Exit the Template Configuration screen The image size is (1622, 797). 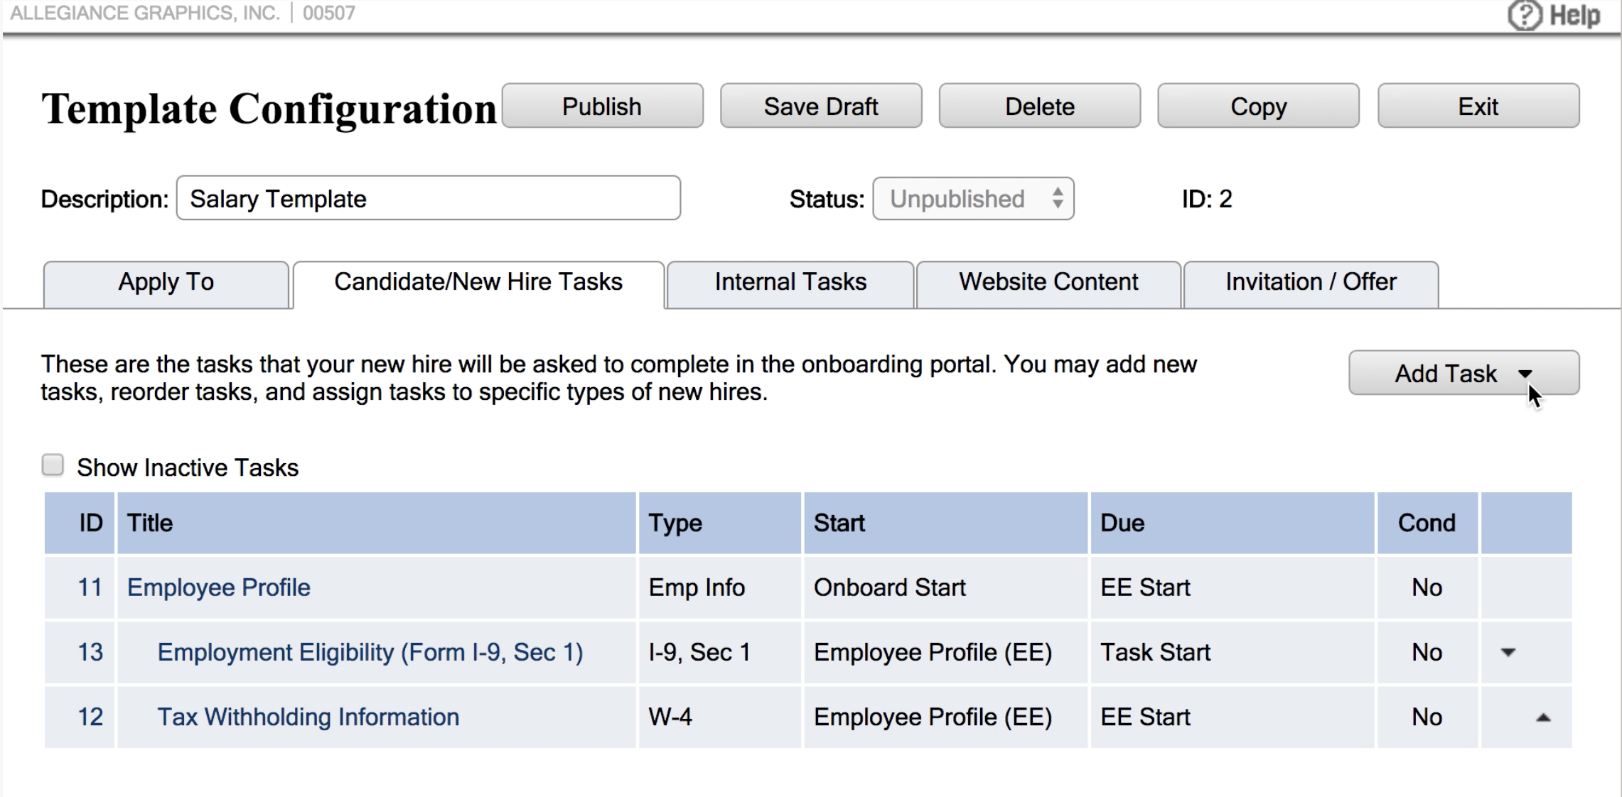(1477, 106)
